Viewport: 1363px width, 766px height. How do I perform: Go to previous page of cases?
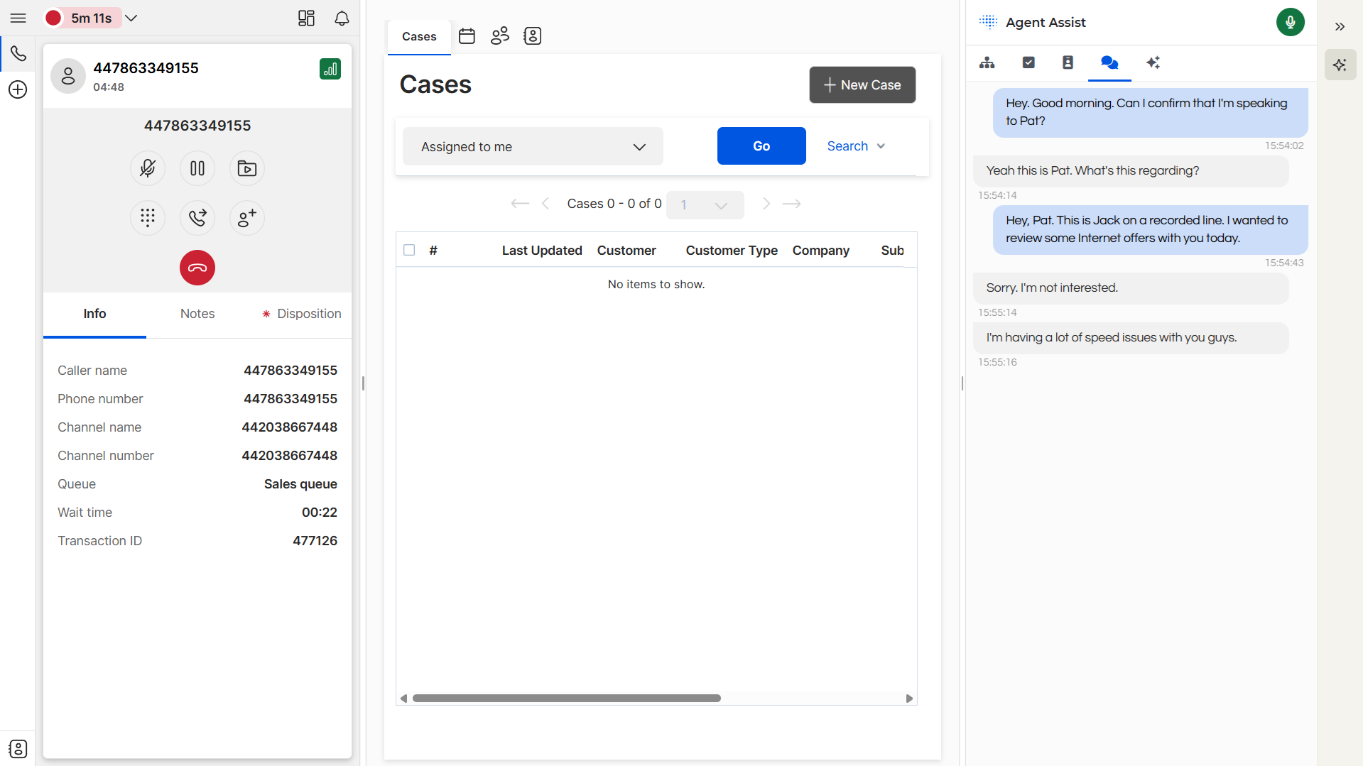[x=545, y=204]
